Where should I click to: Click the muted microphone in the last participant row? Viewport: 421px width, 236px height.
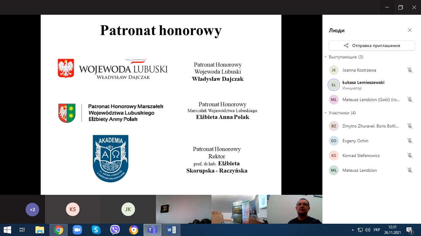tap(410, 170)
